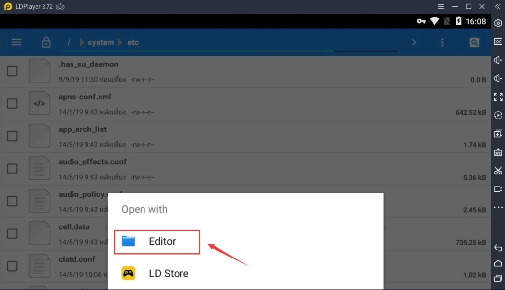Open the apns-conf.xml file name
The width and height of the screenshot is (505, 290).
pos(85,97)
